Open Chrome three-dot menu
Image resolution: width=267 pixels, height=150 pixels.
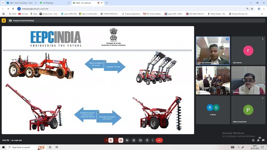pyautogui.click(x=264, y=9)
